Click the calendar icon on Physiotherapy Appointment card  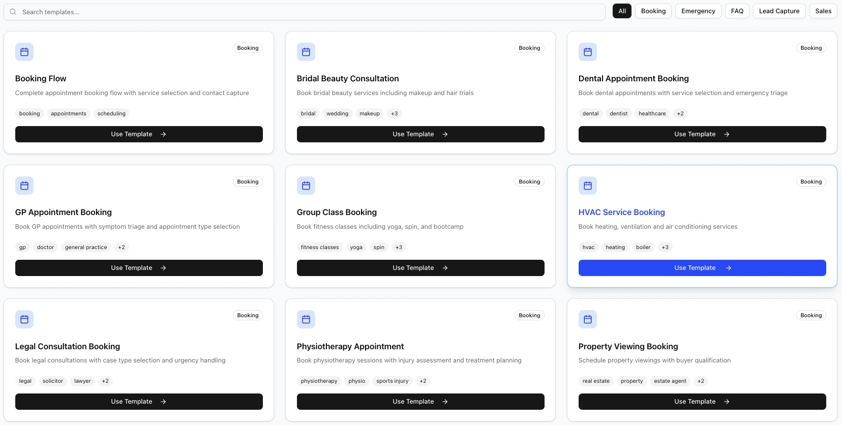tap(306, 319)
